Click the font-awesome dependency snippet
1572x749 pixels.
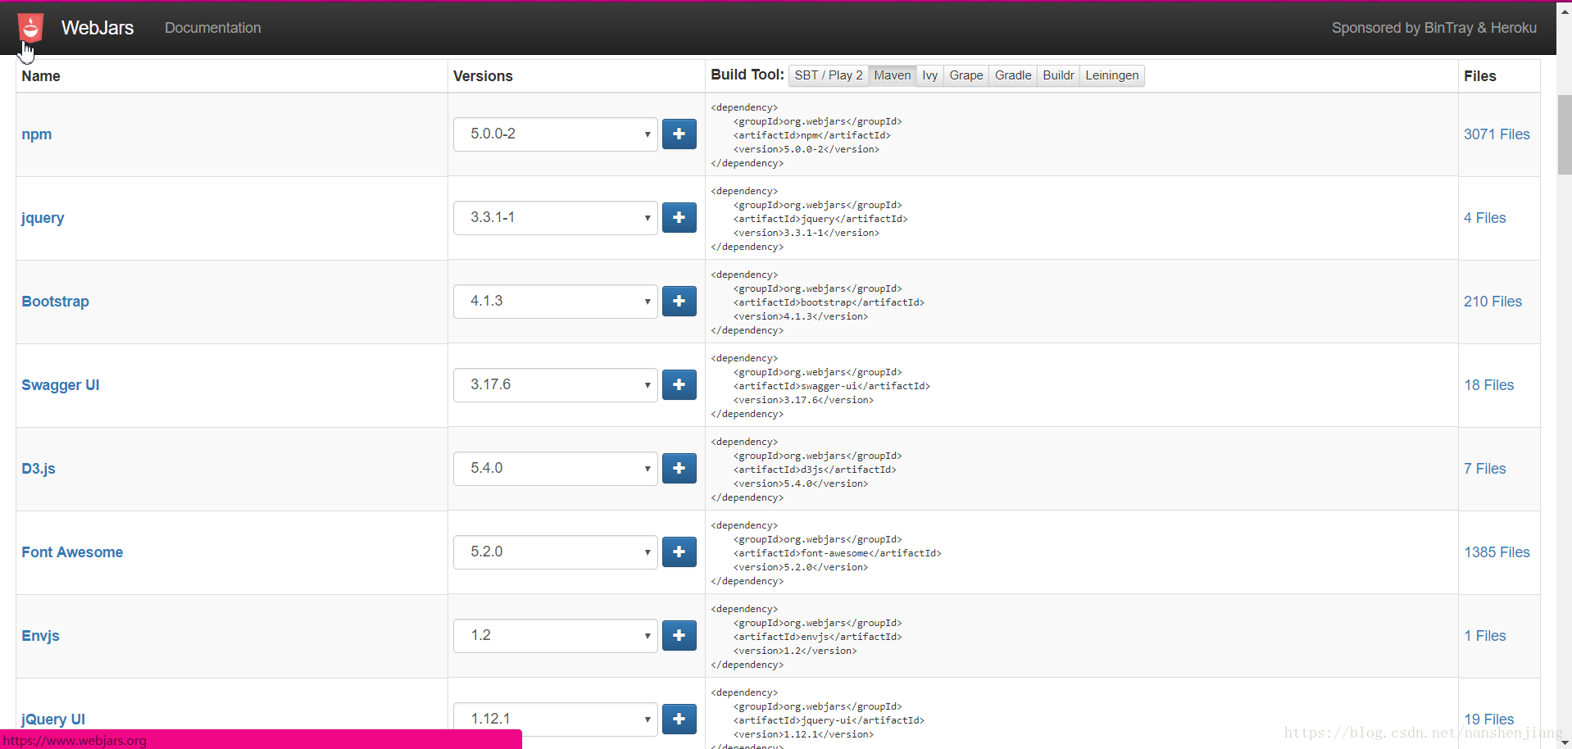coord(826,553)
